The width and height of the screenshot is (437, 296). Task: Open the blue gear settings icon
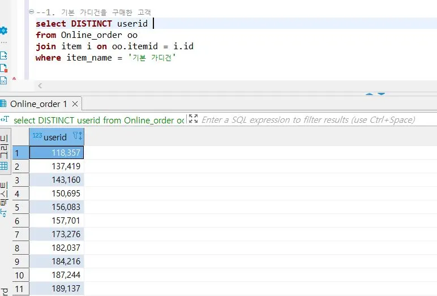coord(3,31)
